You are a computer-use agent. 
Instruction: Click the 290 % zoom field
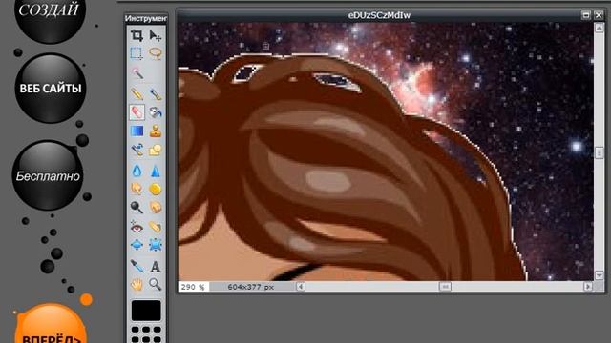click(193, 287)
